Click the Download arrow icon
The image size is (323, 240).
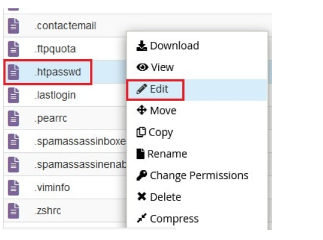[x=141, y=45]
